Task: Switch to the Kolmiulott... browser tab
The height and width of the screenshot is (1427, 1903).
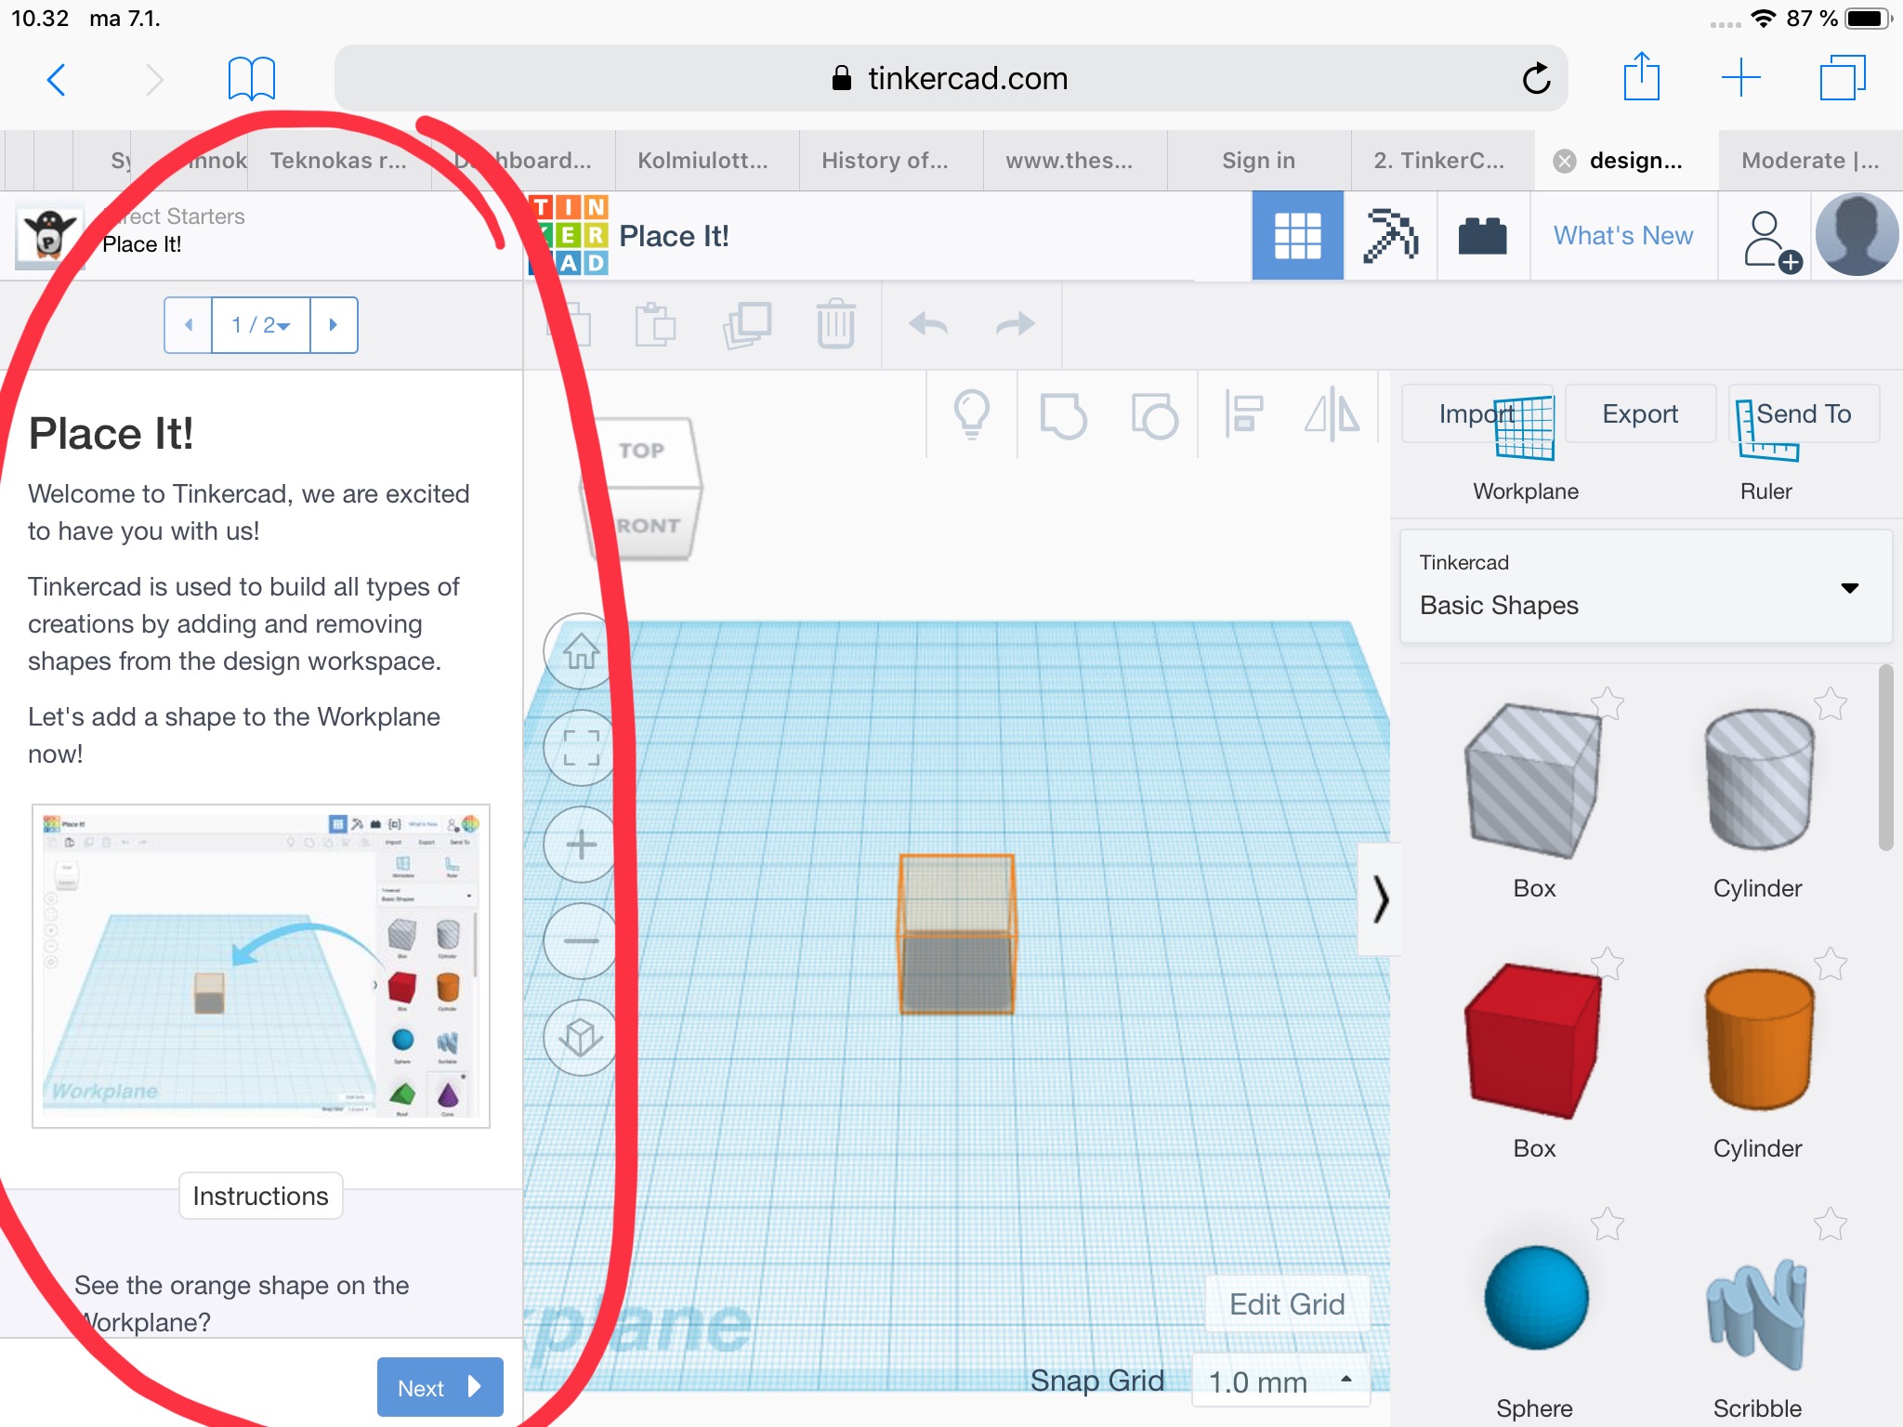Action: click(x=702, y=161)
